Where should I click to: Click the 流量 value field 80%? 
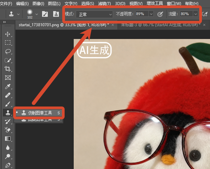pyautogui.click(x=186, y=14)
